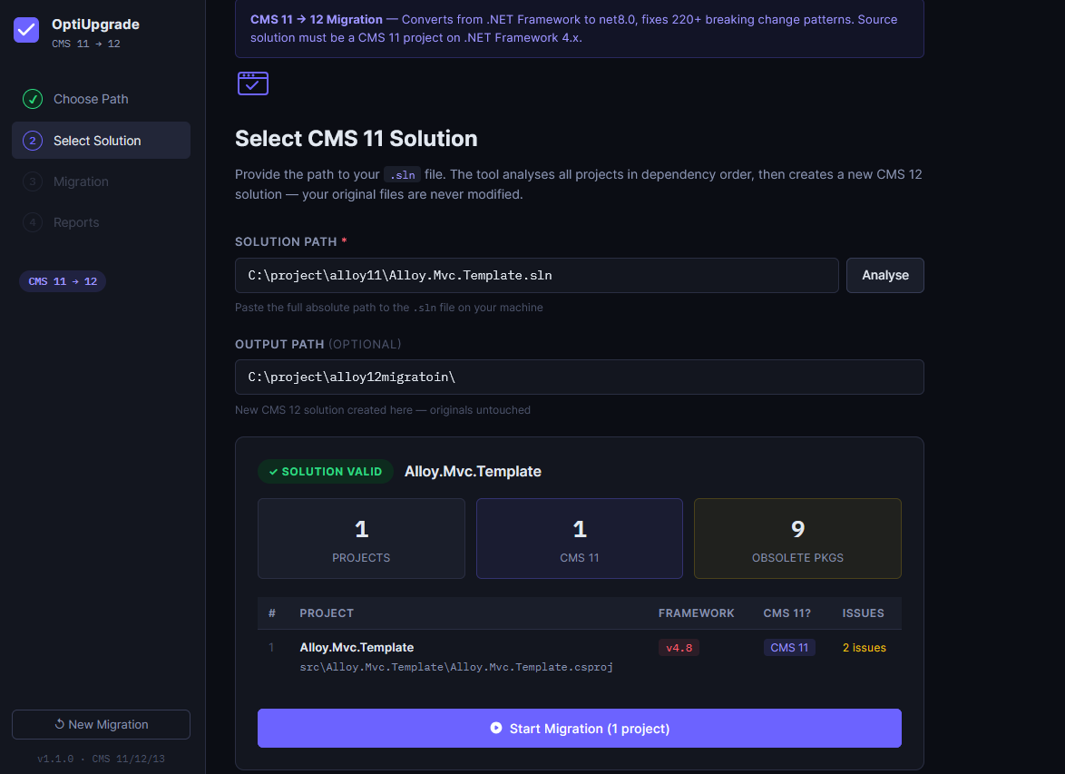Click inside the Solution Path input field

pos(537,275)
